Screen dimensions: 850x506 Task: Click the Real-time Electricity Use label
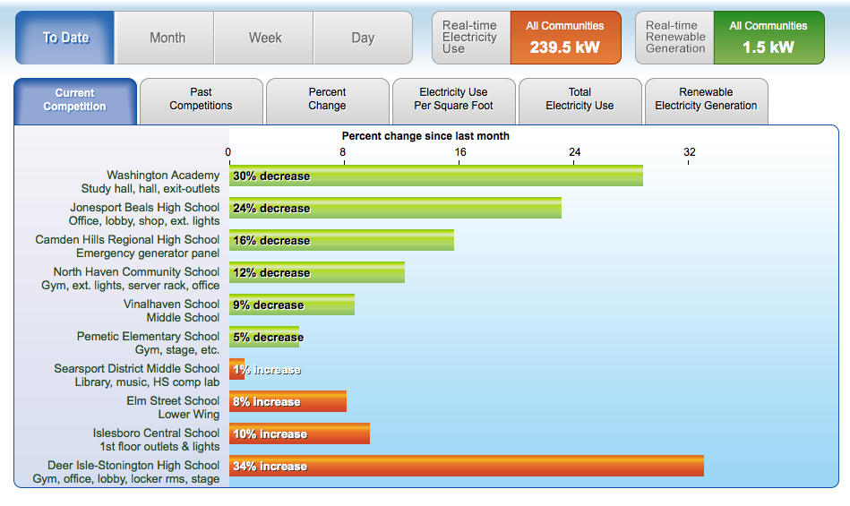tap(470, 38)
